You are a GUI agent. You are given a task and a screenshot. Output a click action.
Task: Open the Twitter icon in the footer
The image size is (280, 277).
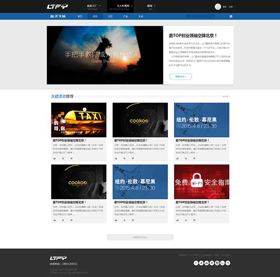(201, 263)
